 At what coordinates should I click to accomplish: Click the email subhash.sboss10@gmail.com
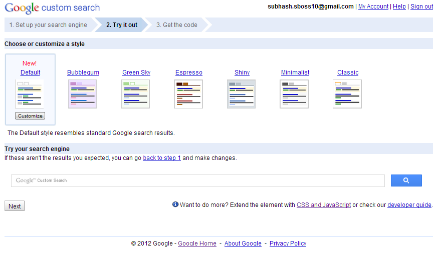tap(310, 6)
